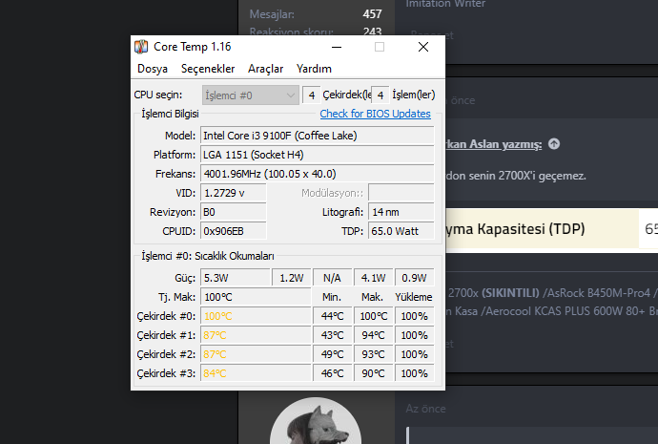Image resolution: width=658 pixels, height=444 pixels.
Task: Click Çekirdek #3 minimum temperature 46°C
Action: (332, 373)
